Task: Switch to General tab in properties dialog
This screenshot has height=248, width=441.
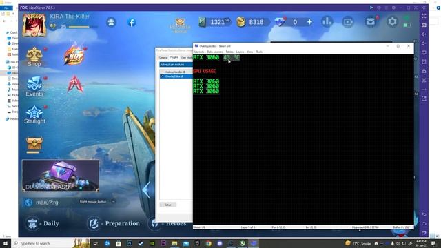Action: [163, 58]
